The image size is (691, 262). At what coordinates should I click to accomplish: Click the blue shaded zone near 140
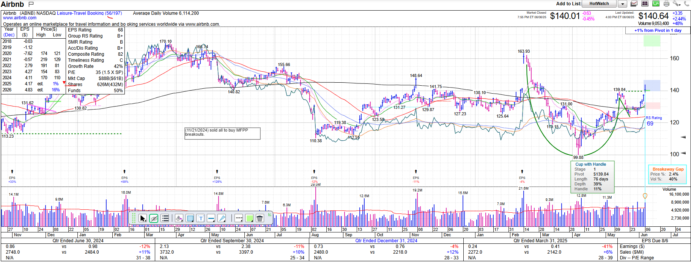click(x=652, y=85)
